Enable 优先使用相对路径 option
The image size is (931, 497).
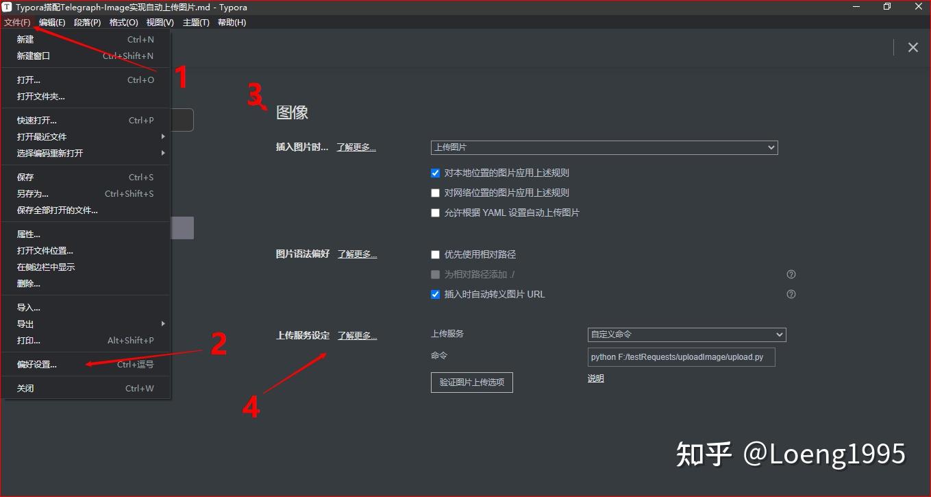[435, 254]
